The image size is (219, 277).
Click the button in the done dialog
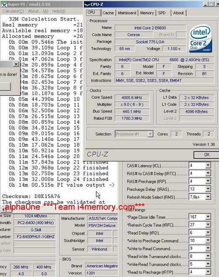tap(5, 87)
